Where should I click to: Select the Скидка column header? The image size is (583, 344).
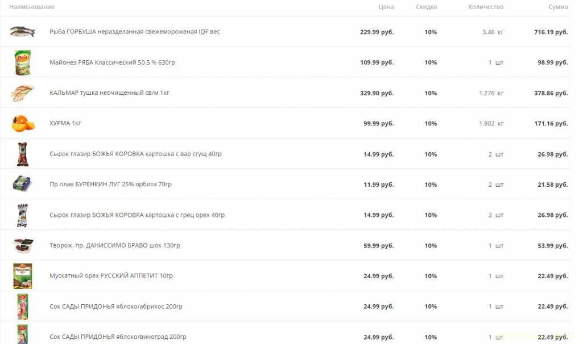click(426, 7)
